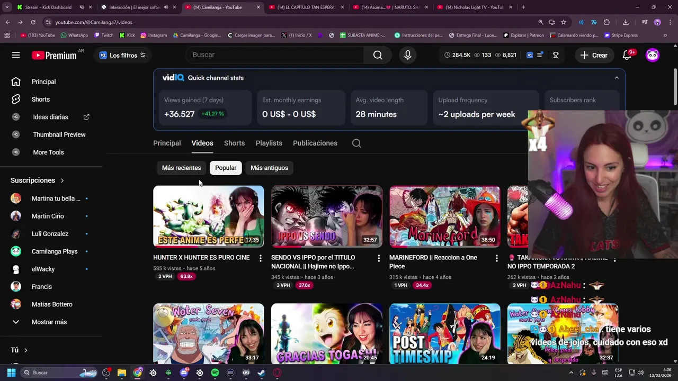Open the Videos channel tab

[202, 143]
